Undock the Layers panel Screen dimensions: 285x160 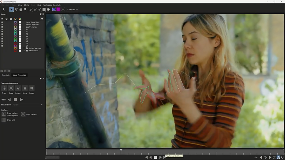point(41,14)
